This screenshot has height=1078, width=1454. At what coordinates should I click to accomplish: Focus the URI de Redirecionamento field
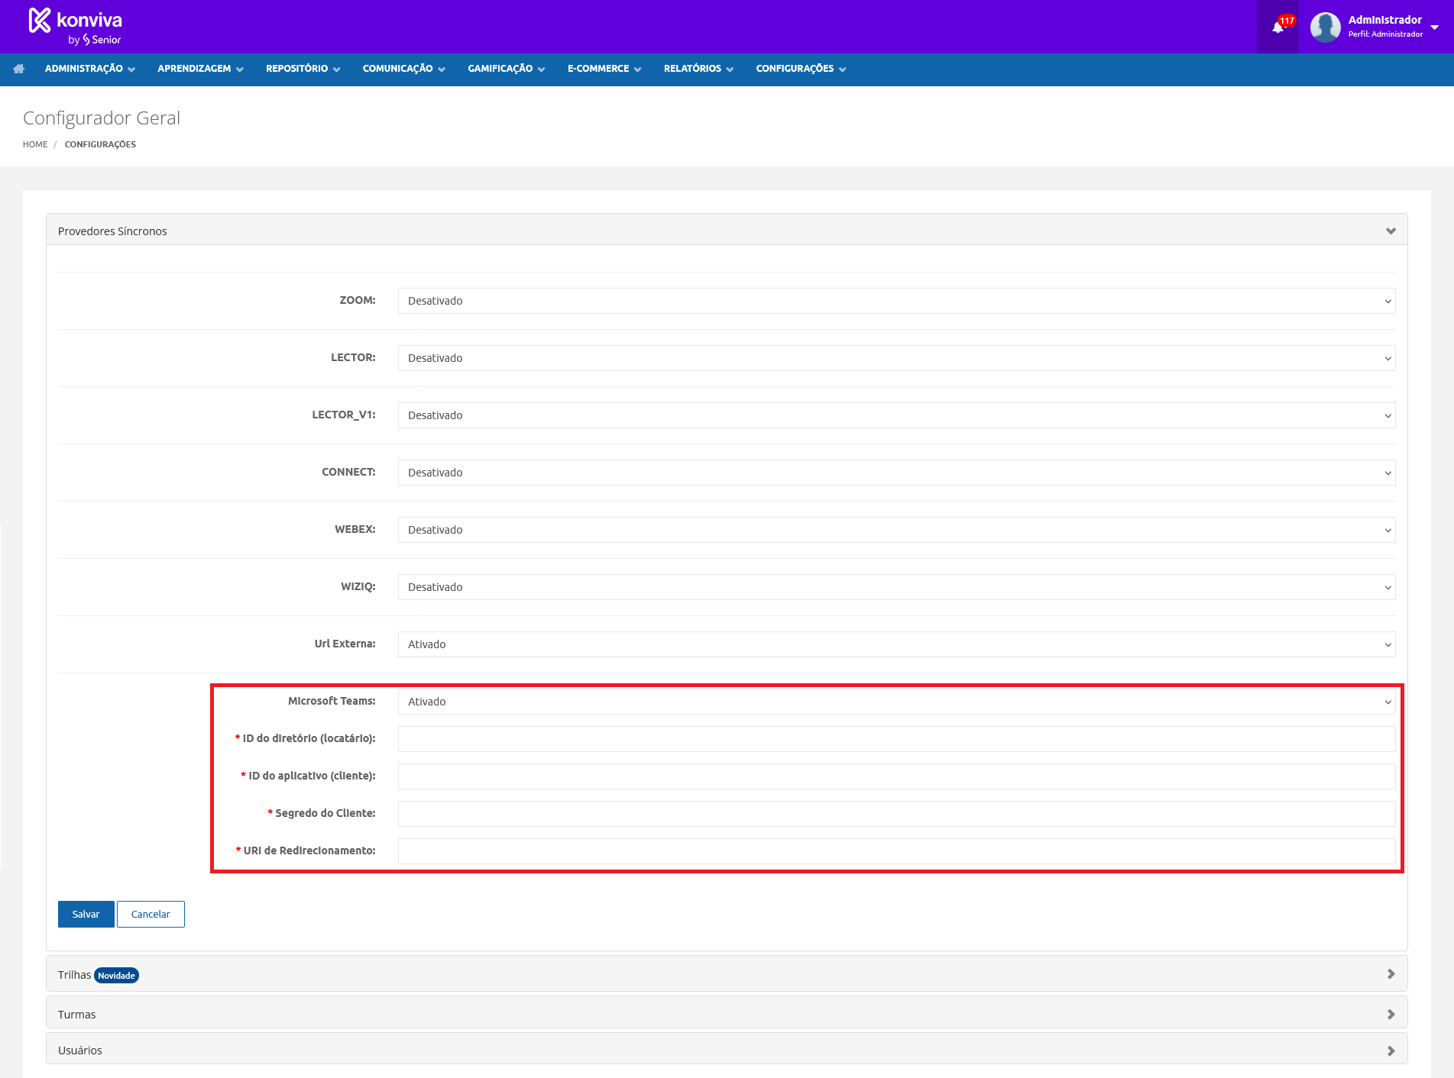(896, 851)
